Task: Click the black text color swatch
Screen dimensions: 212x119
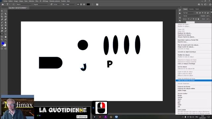Action: 88,4
